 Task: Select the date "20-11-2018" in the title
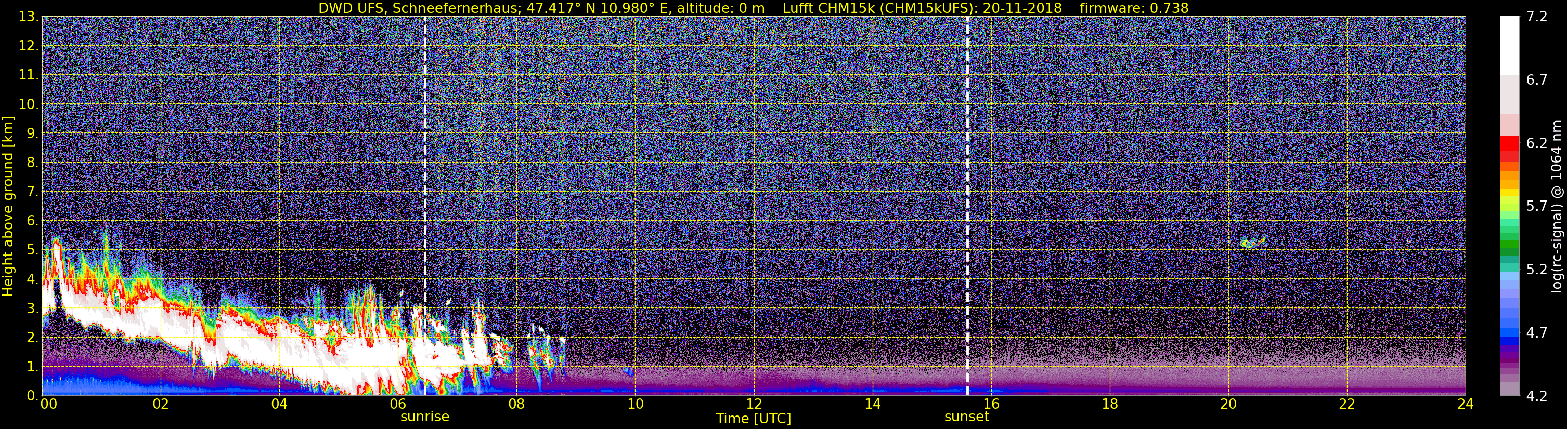(1022, 8)
